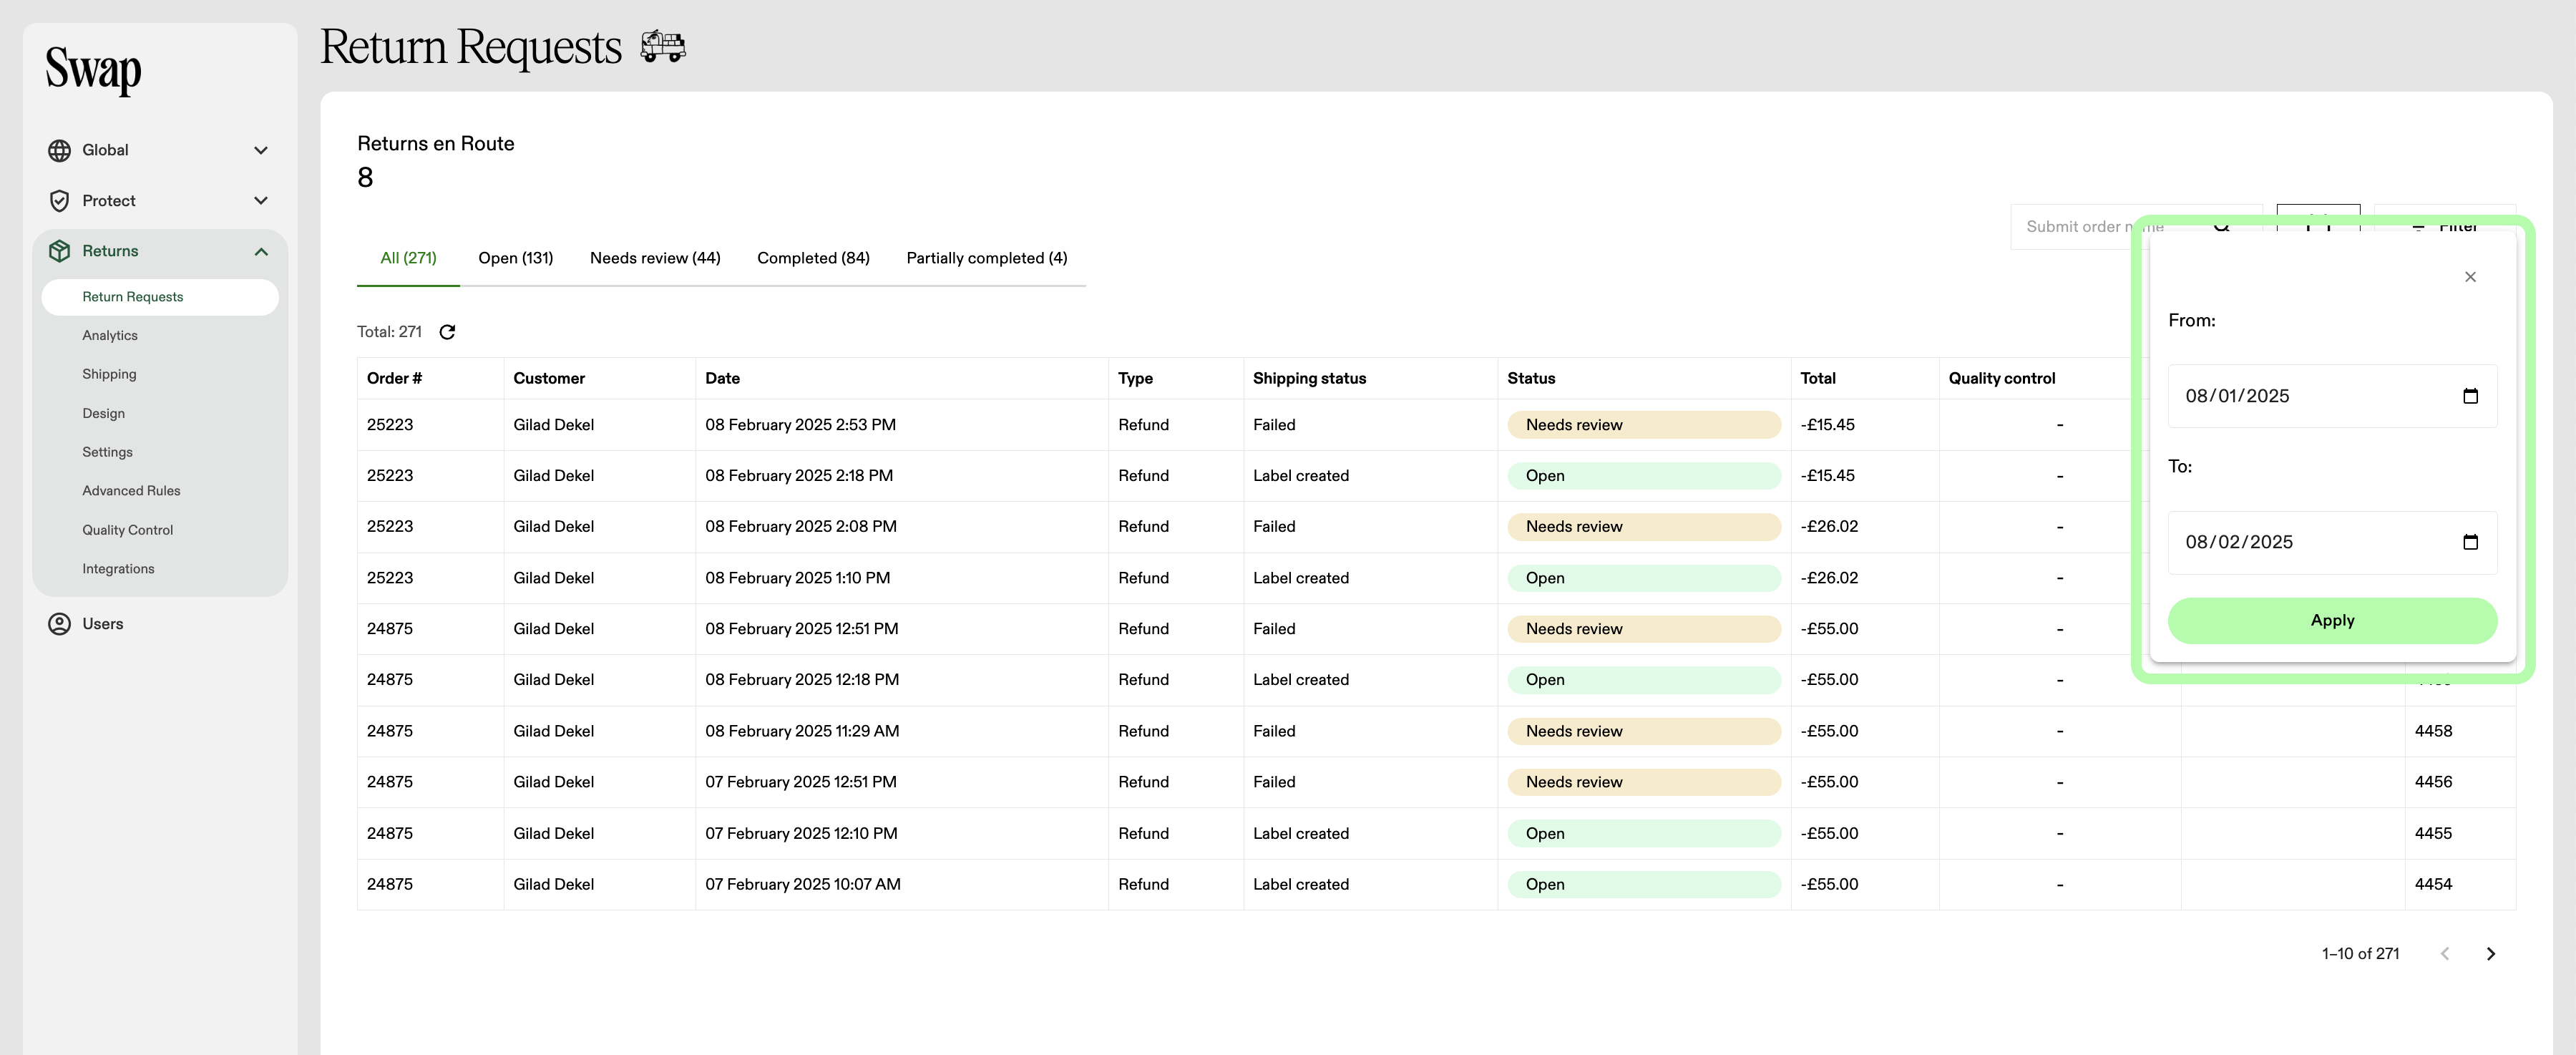Click Needs review badge in 2:53 PM row
The height and width of the screenshot is (1055, 2576).
pos(1643,425)
